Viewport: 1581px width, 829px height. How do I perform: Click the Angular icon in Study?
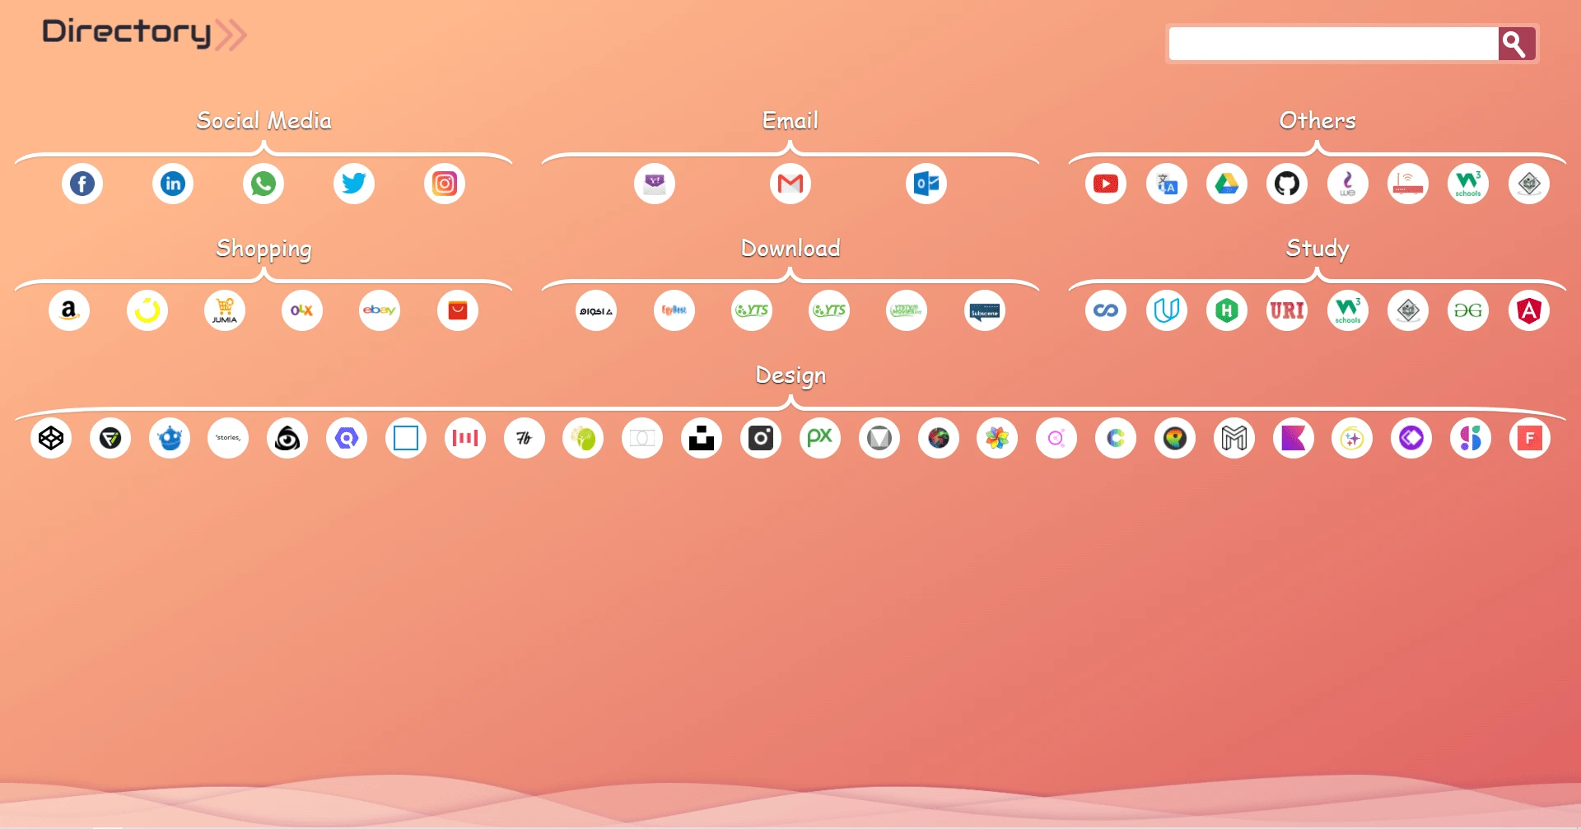(1529, 310)
